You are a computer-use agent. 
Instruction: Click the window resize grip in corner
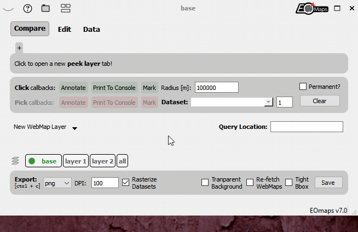point(354,212)
